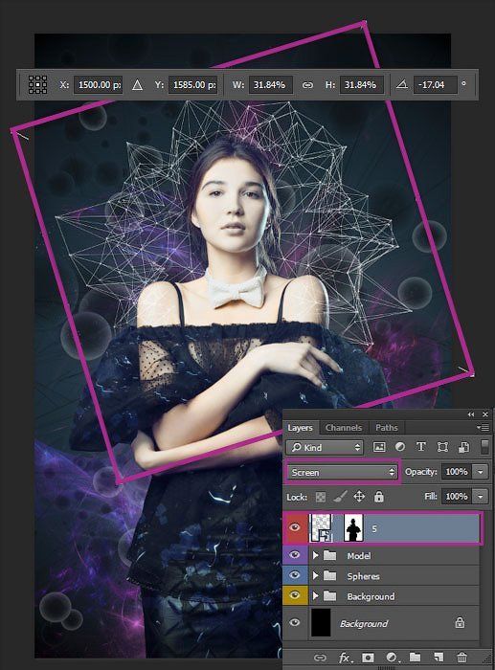The width and height of the screenshot is (495, 670).
Task: Select the black Background layer thumbnail
Action: click(321, 623)
